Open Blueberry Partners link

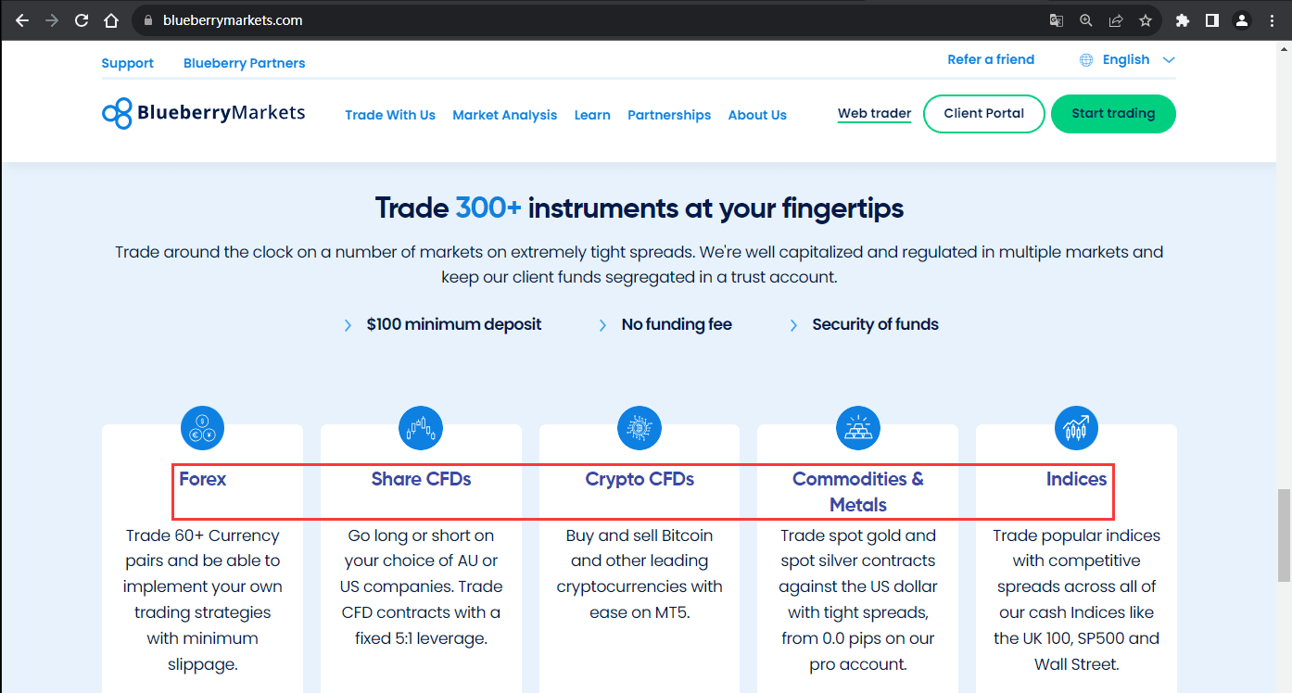click(245, 63)
